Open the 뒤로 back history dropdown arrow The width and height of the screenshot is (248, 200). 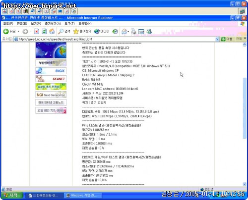click(18, 31)
